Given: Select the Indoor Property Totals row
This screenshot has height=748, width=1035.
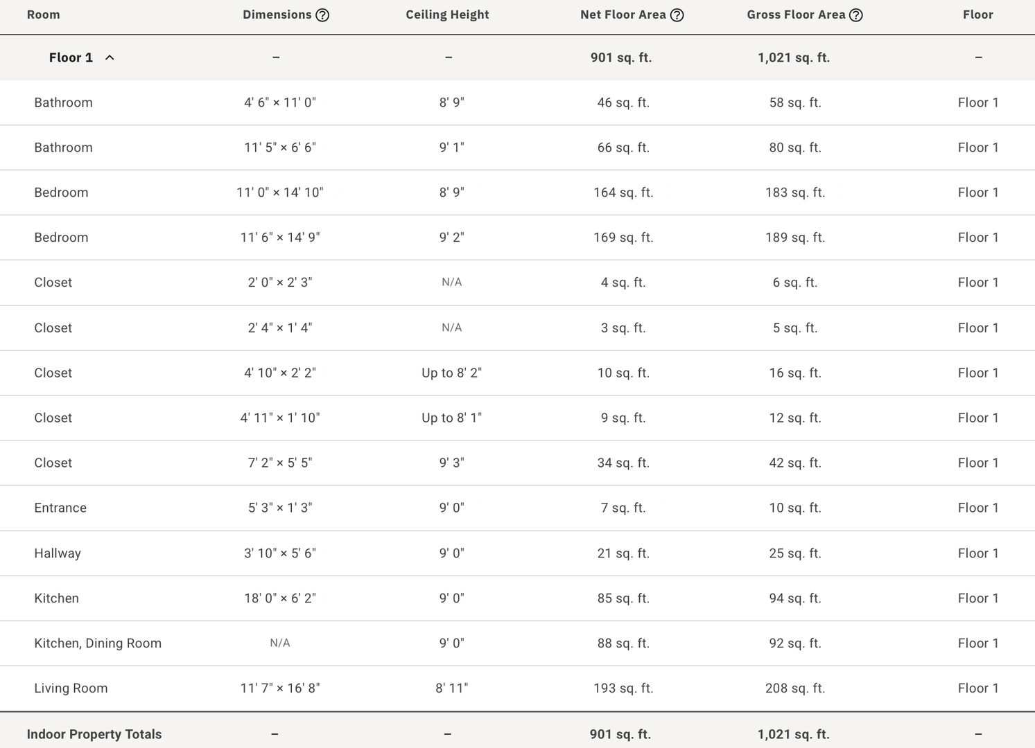Looking at the screenshot, I should tap(517, 733).
